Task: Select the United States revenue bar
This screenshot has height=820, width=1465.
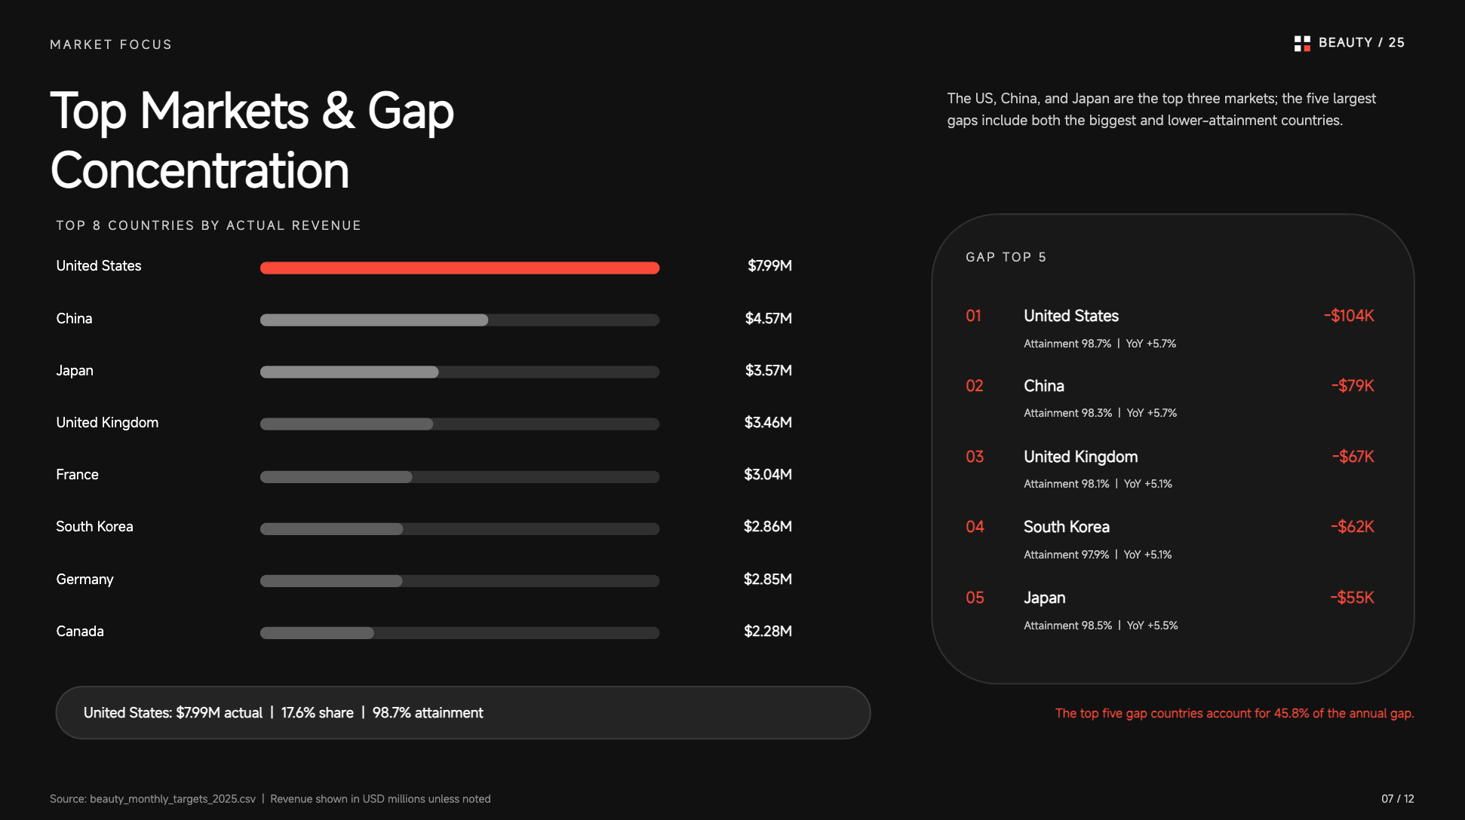Action: pyautogui.click(x=459, y=268)
